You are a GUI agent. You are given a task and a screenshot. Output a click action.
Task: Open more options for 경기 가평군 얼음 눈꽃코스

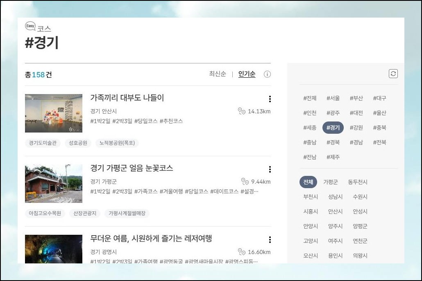tap(270, 169)
